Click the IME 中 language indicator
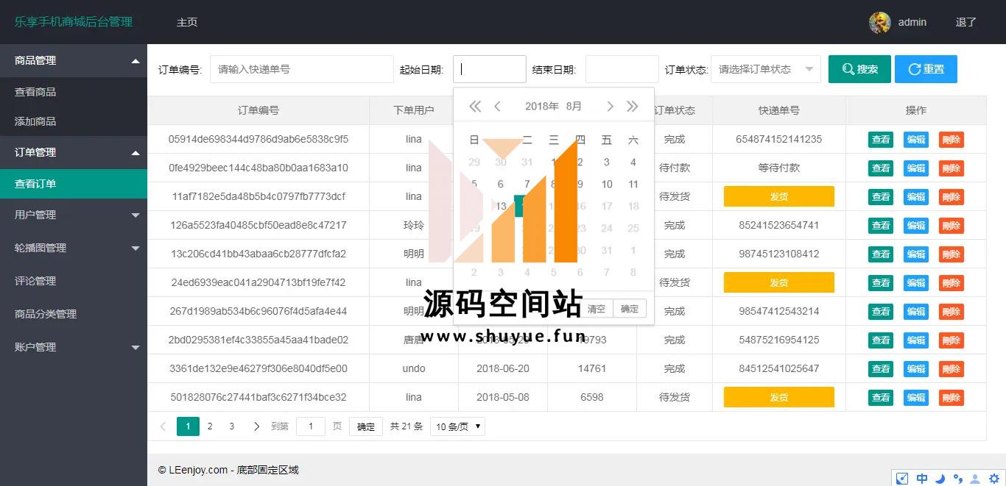Screen dimensions: 1006x486 click(x=921, y=479)
